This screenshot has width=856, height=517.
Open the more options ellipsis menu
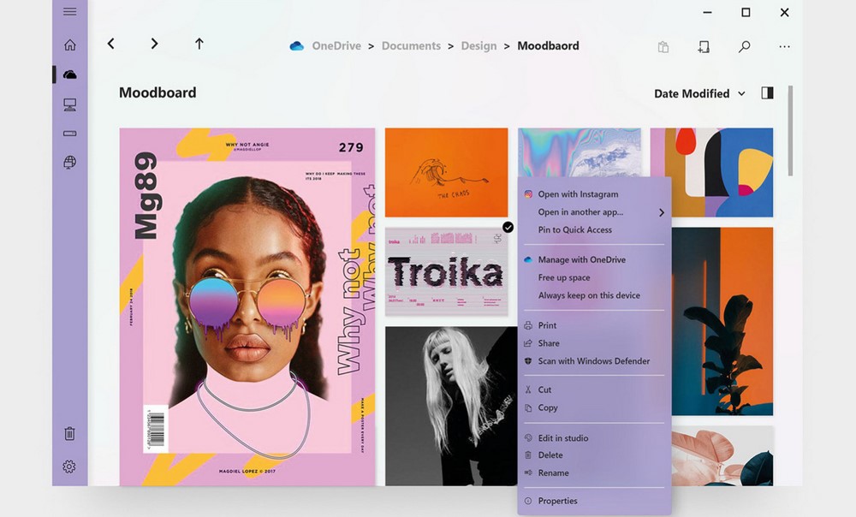tap(784, 47)
